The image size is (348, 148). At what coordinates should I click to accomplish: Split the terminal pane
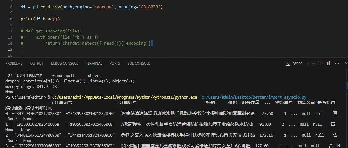point(321,63)
